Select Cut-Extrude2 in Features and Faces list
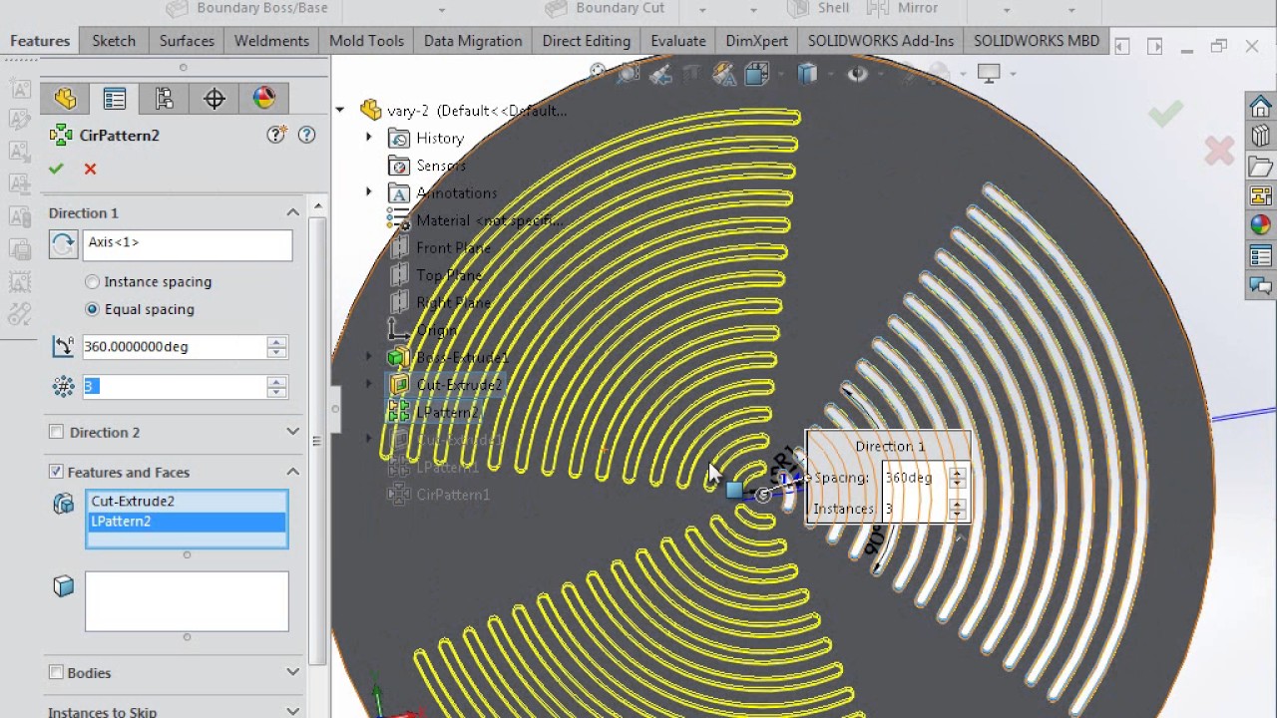1277x718 pixels. pos(187,502)
